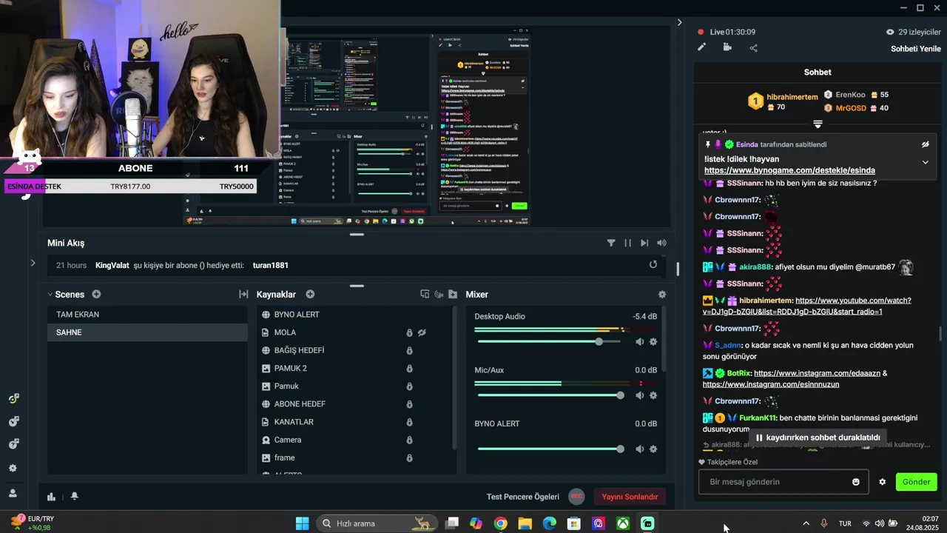
Task: Replay the KingValat gift sub alert
Action: (x=653, y=265)
